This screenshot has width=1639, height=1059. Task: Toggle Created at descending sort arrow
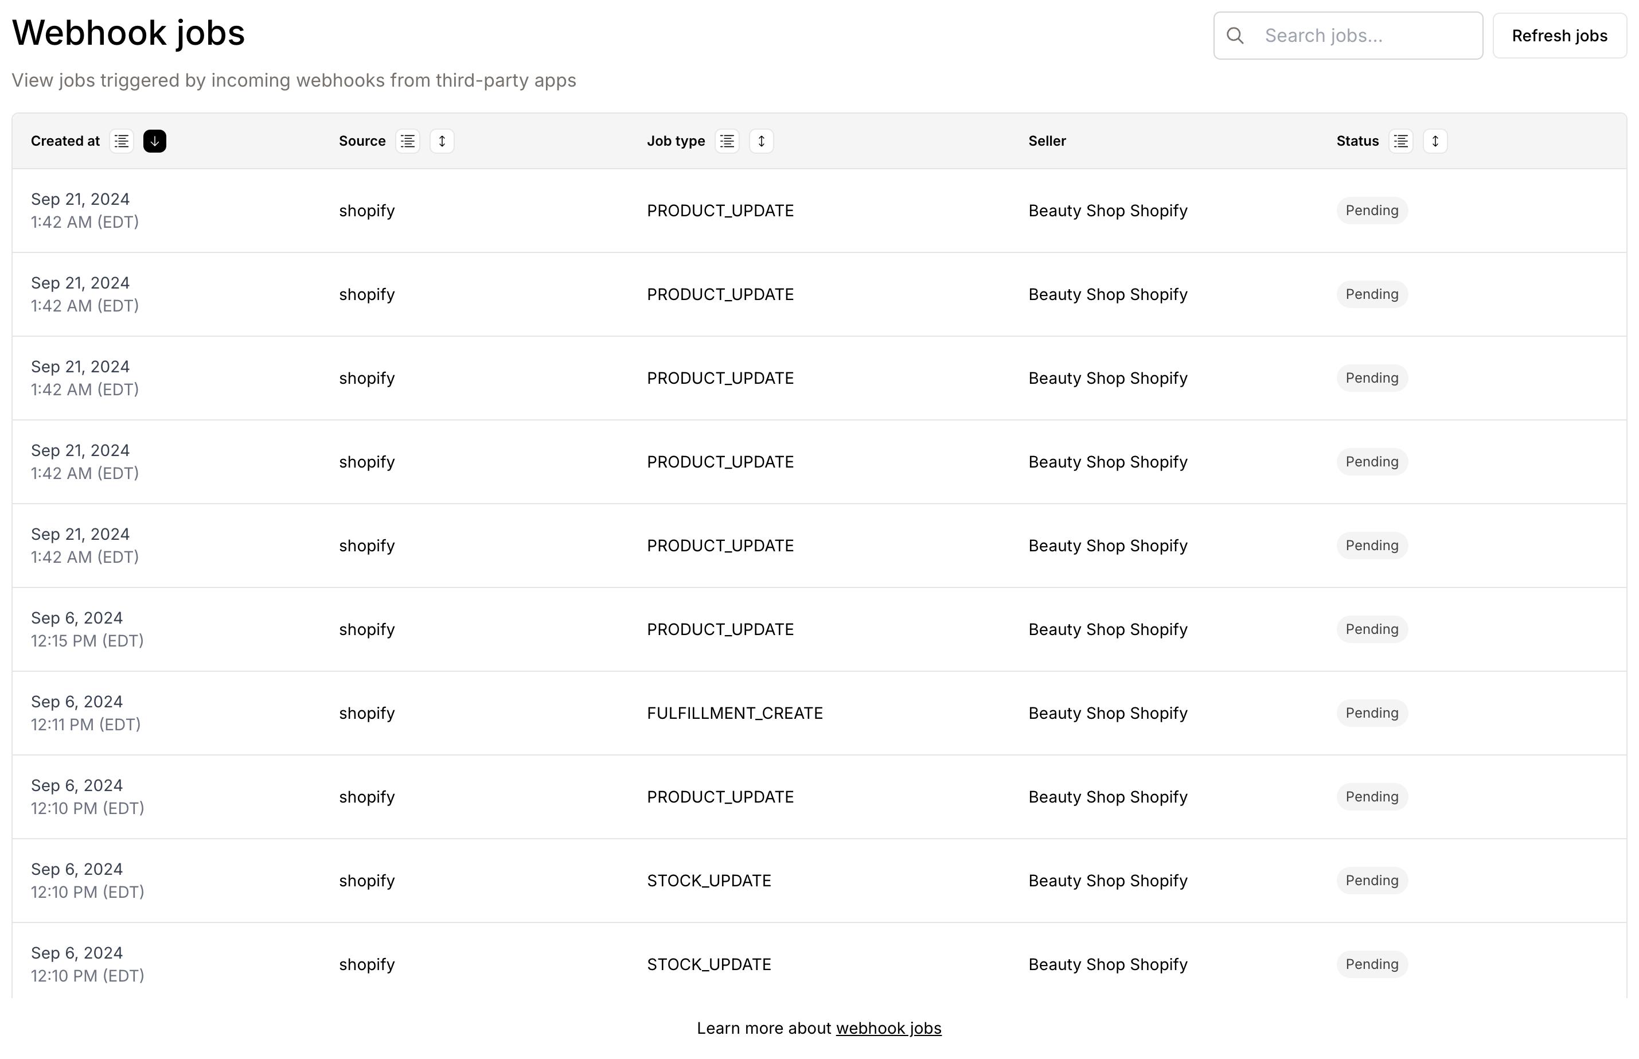[x=155, y=141]
